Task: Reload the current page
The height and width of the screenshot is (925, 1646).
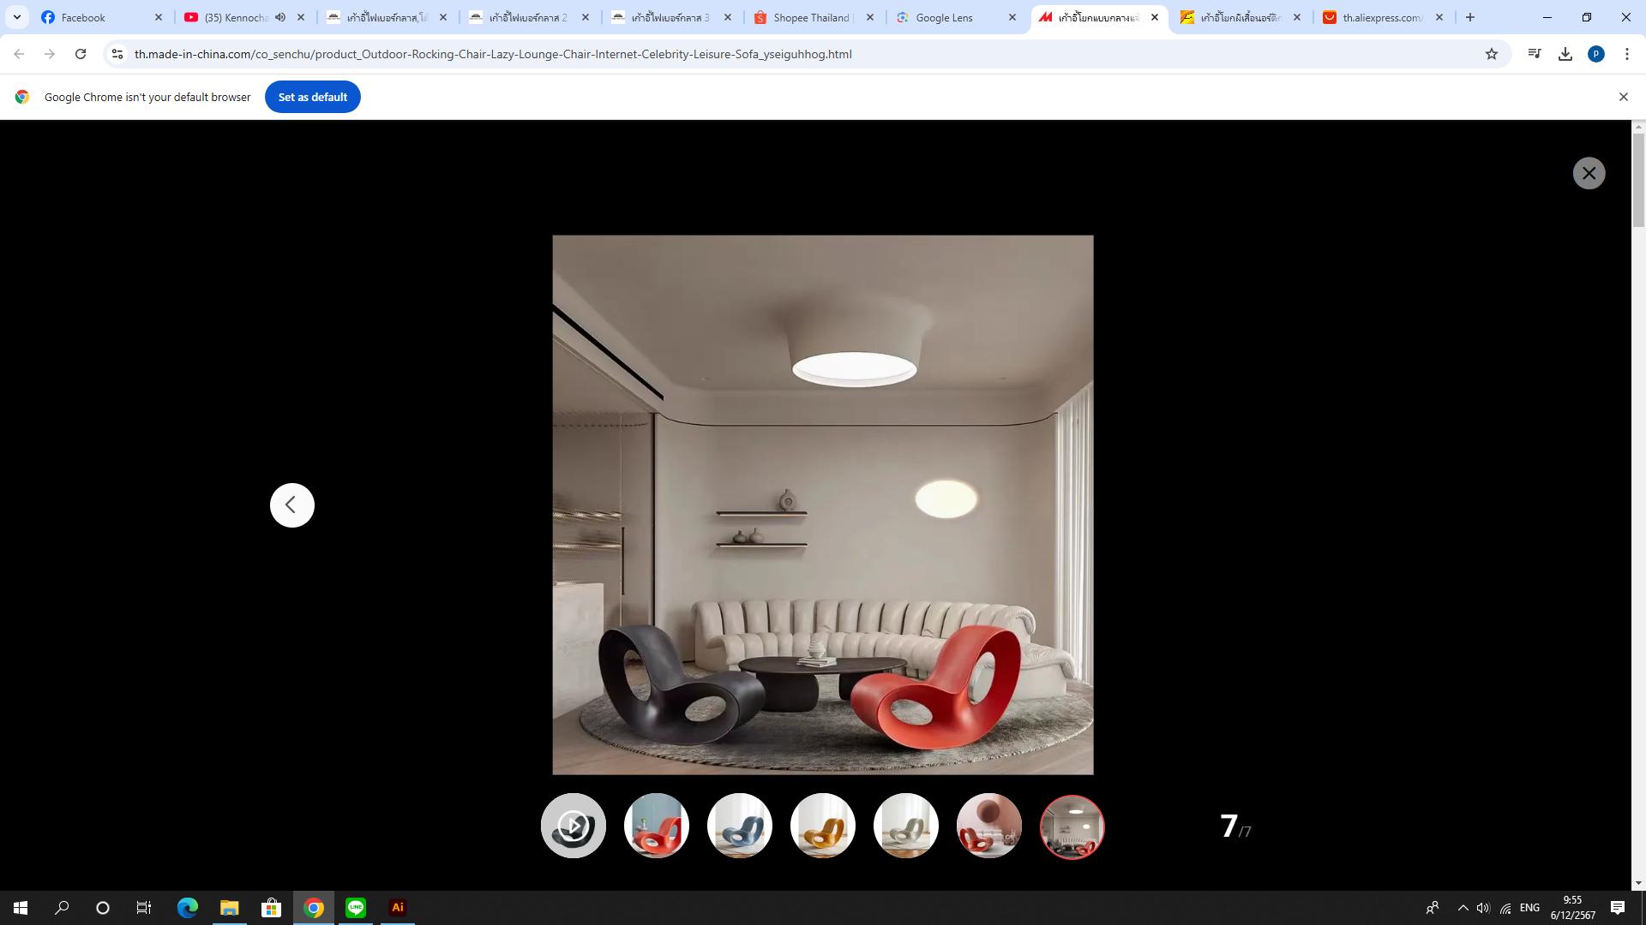Action: (81, 54)
